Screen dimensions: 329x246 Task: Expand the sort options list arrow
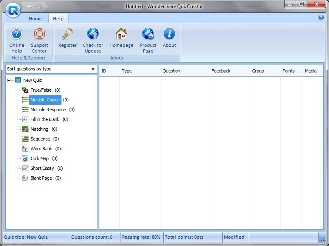(93, 69)
